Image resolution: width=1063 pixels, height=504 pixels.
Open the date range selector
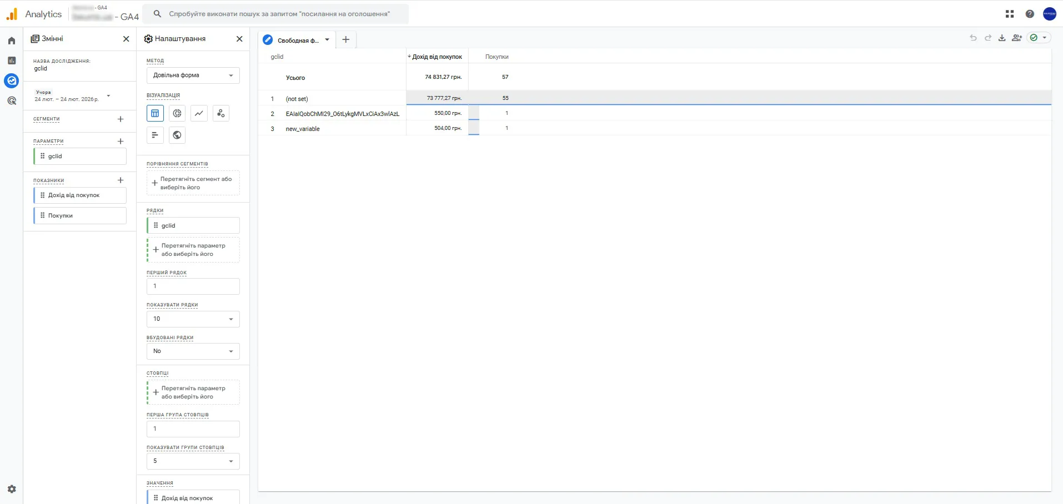[x=72, y=96]
